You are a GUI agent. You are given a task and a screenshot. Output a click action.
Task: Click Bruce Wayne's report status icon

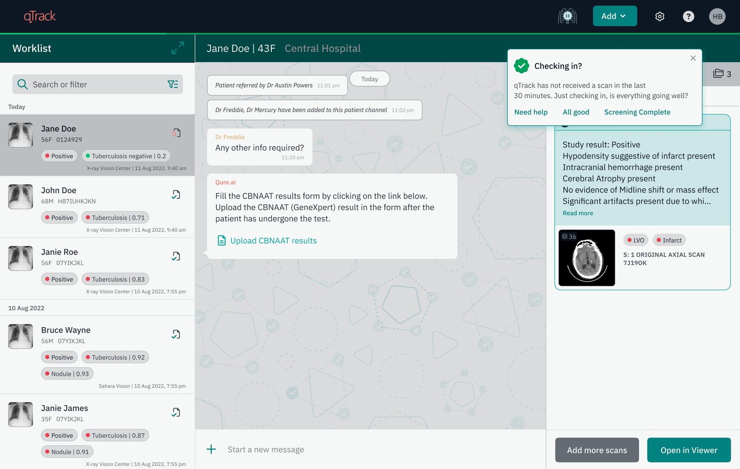[x=176, y=334]
